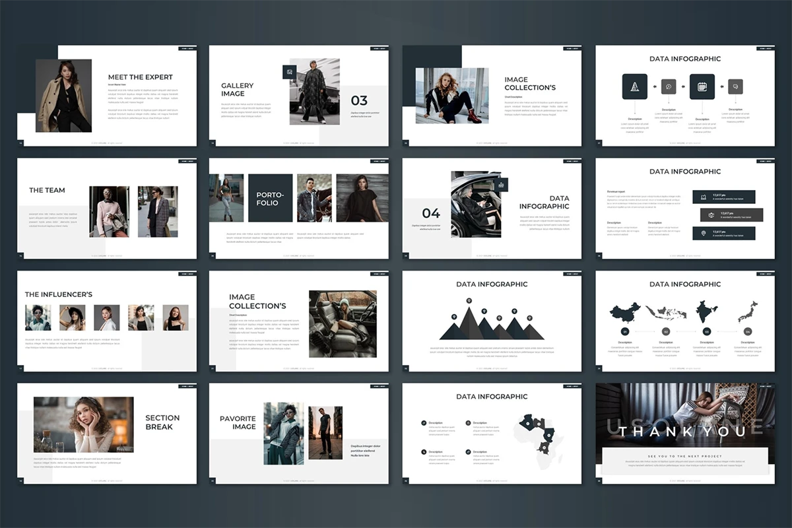Select the Section Break slide photo
The image size is (792, 528).
coord(83,424)
